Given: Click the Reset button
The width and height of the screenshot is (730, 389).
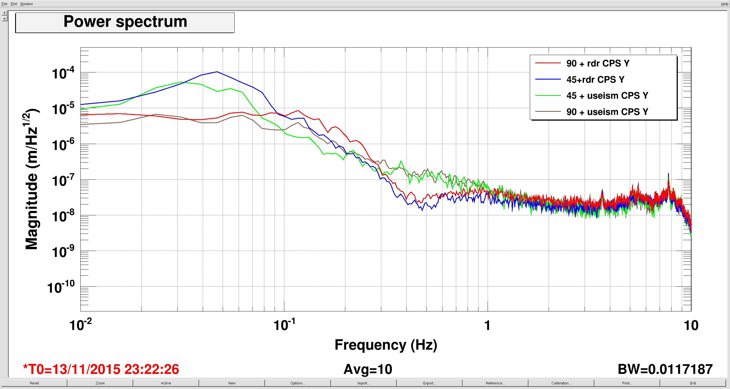Looking at the screenshot, I should (34, 383).
